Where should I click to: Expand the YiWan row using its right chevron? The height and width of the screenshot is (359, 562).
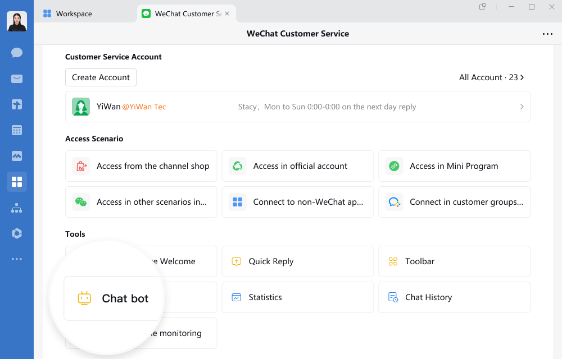click(522, 107)
